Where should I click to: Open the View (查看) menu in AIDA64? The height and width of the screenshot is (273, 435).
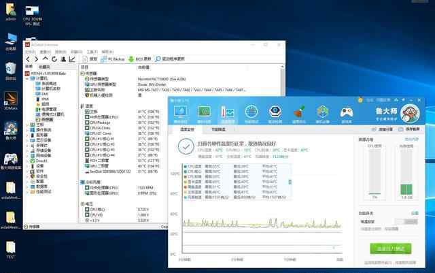coord(46,52)
